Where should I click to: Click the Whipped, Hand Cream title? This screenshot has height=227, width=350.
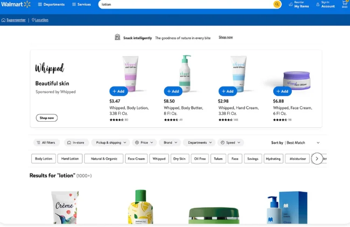point(238,110)
